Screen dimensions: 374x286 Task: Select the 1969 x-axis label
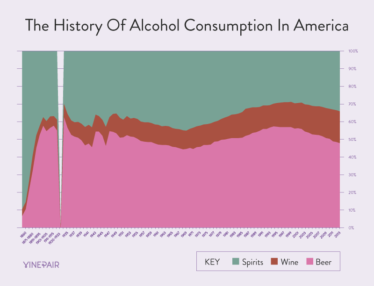pos(184,234)
